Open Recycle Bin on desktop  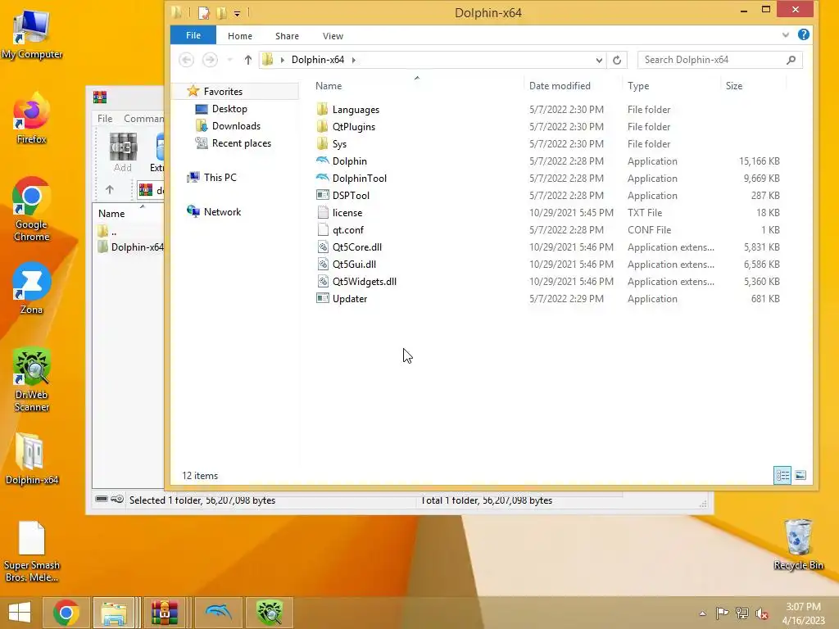[x=798, y=545]
